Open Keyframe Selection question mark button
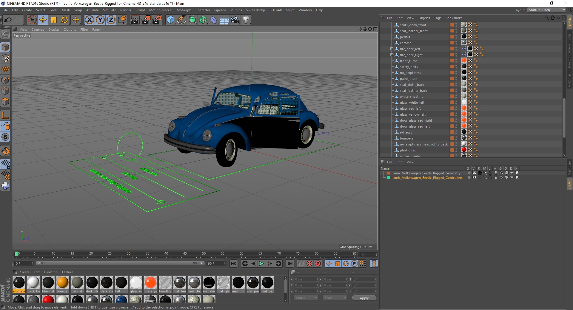The width and height of the screenshot is (573, 310). [x=318, y=263]
